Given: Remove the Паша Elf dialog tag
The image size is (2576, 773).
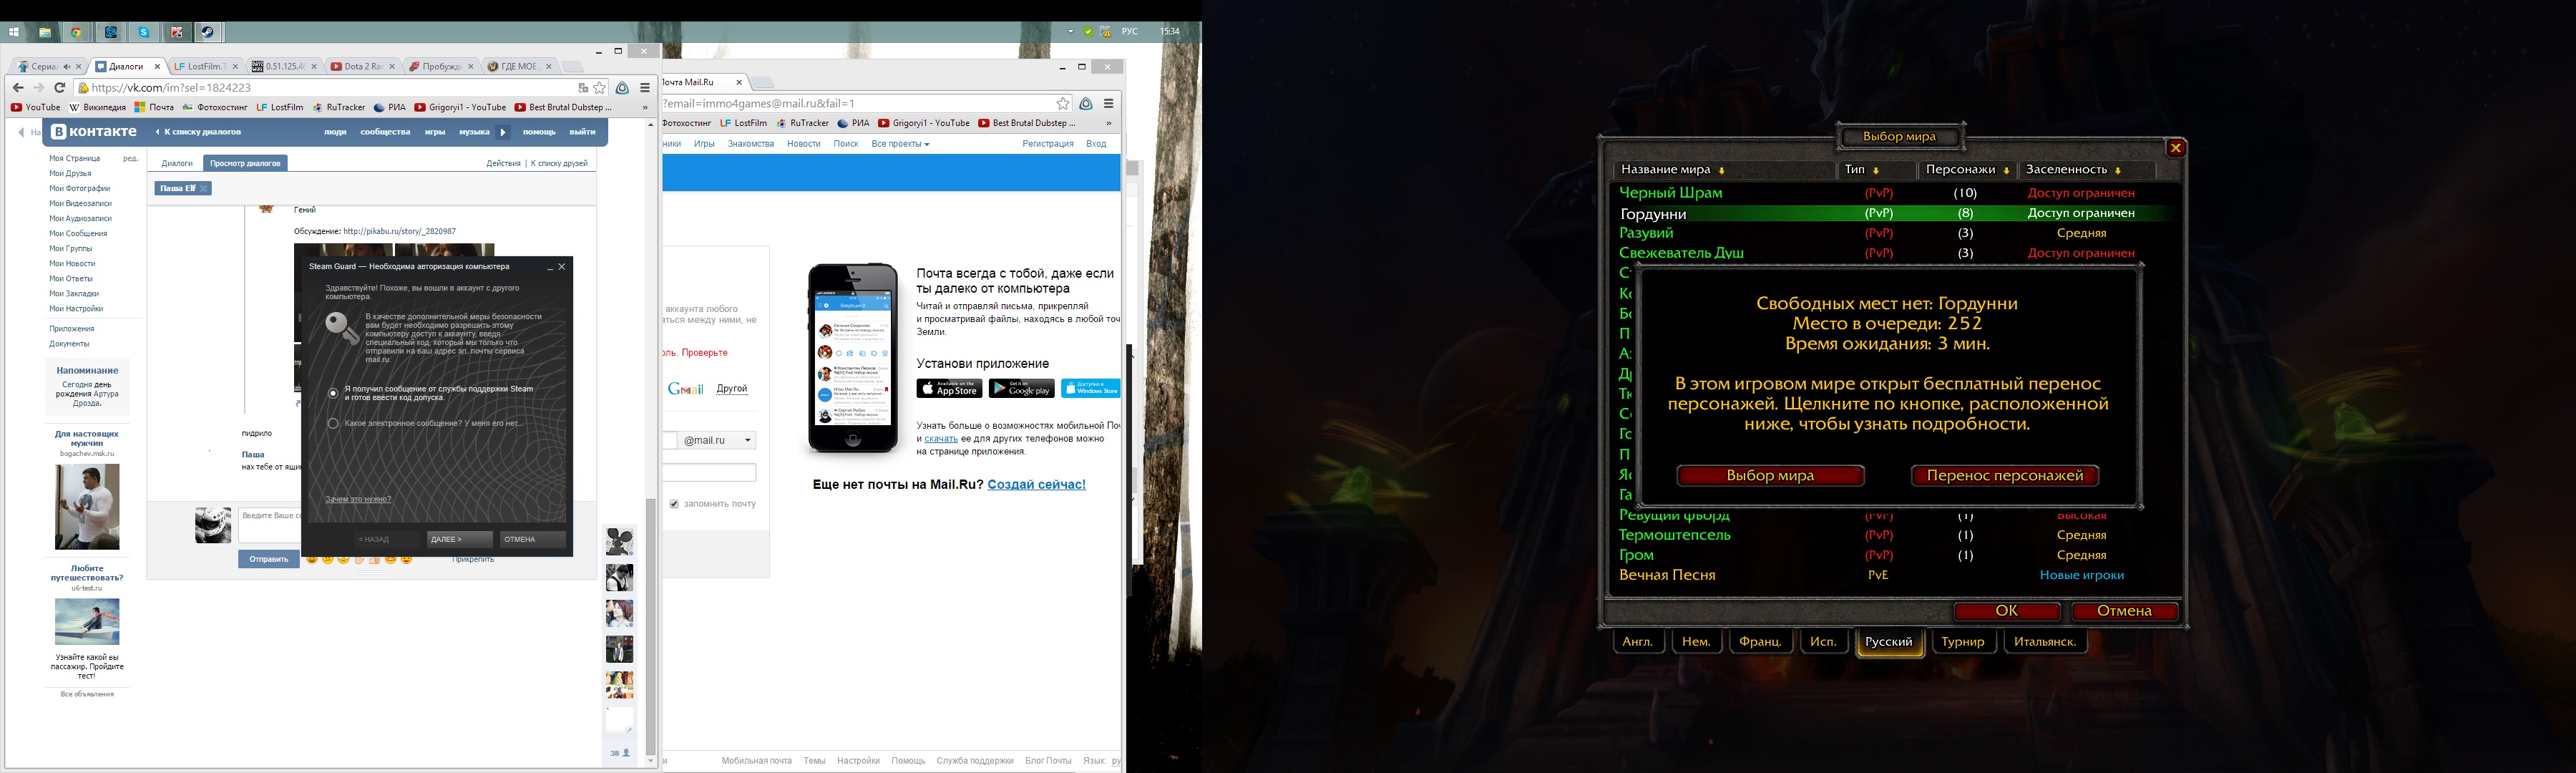Looking at the screenshot, I should (x=204, y=188).
